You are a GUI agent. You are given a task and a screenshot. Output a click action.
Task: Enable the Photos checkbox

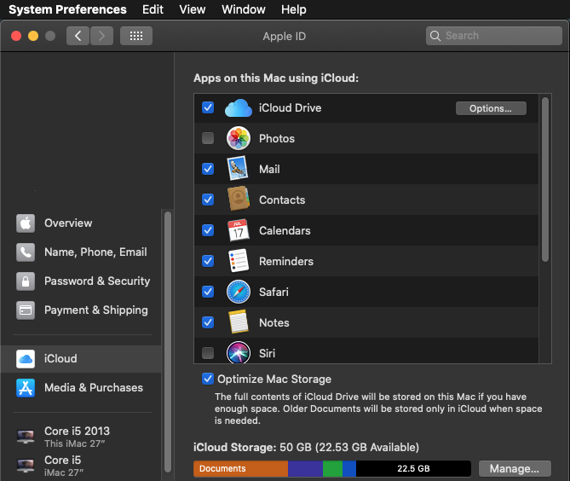208,138
